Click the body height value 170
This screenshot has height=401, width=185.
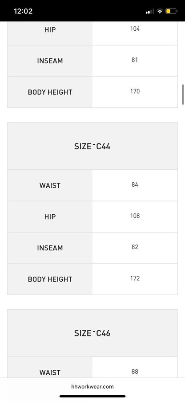[x=135, y=91]
